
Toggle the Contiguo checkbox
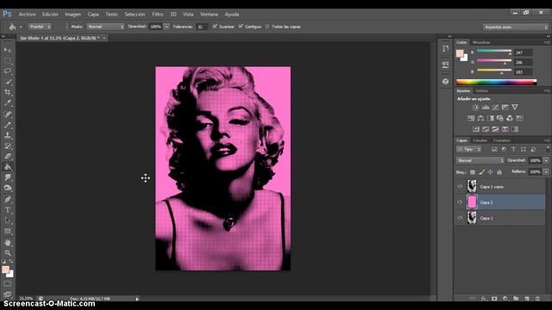[241, 27]
